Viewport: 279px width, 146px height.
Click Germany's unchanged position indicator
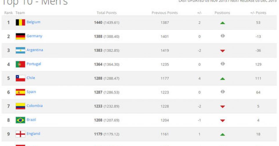tap(223, 36)
